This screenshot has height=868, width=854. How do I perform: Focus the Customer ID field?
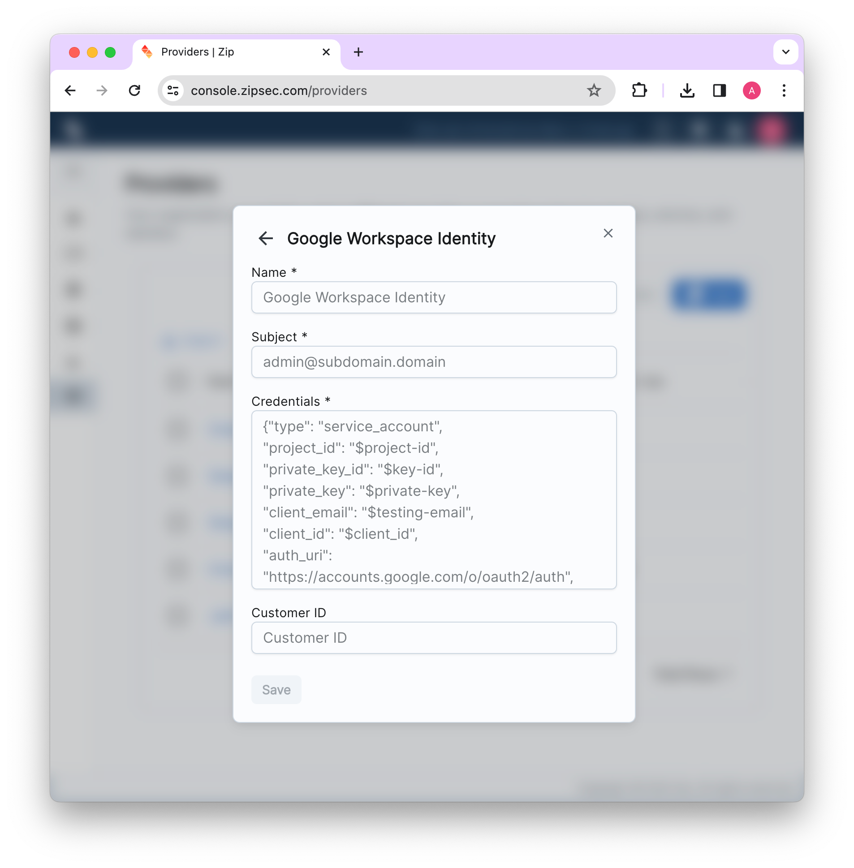point(434,637)
